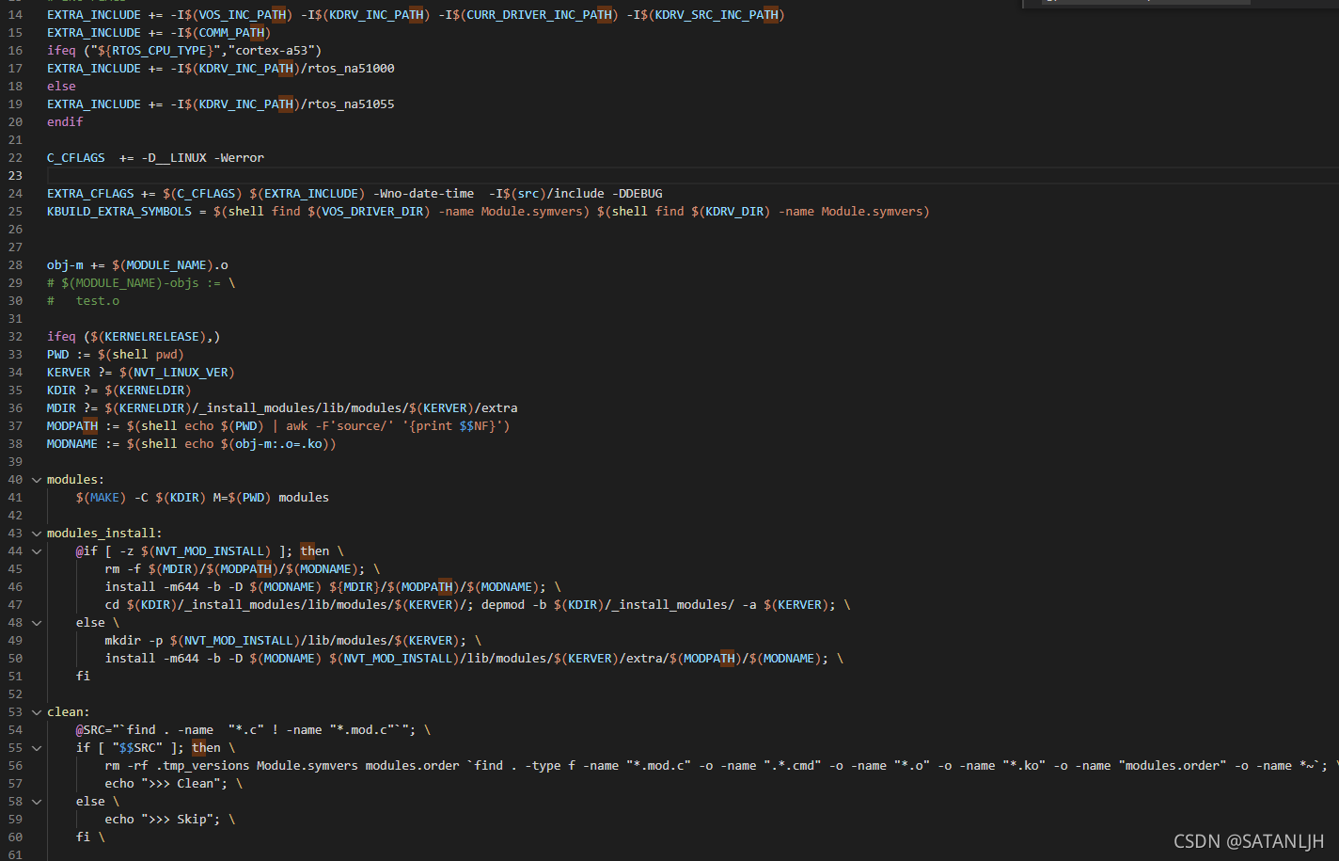Click 'depmod' on line 47
The height and width of the screenshot is (861, 1339).
point(503,605)
